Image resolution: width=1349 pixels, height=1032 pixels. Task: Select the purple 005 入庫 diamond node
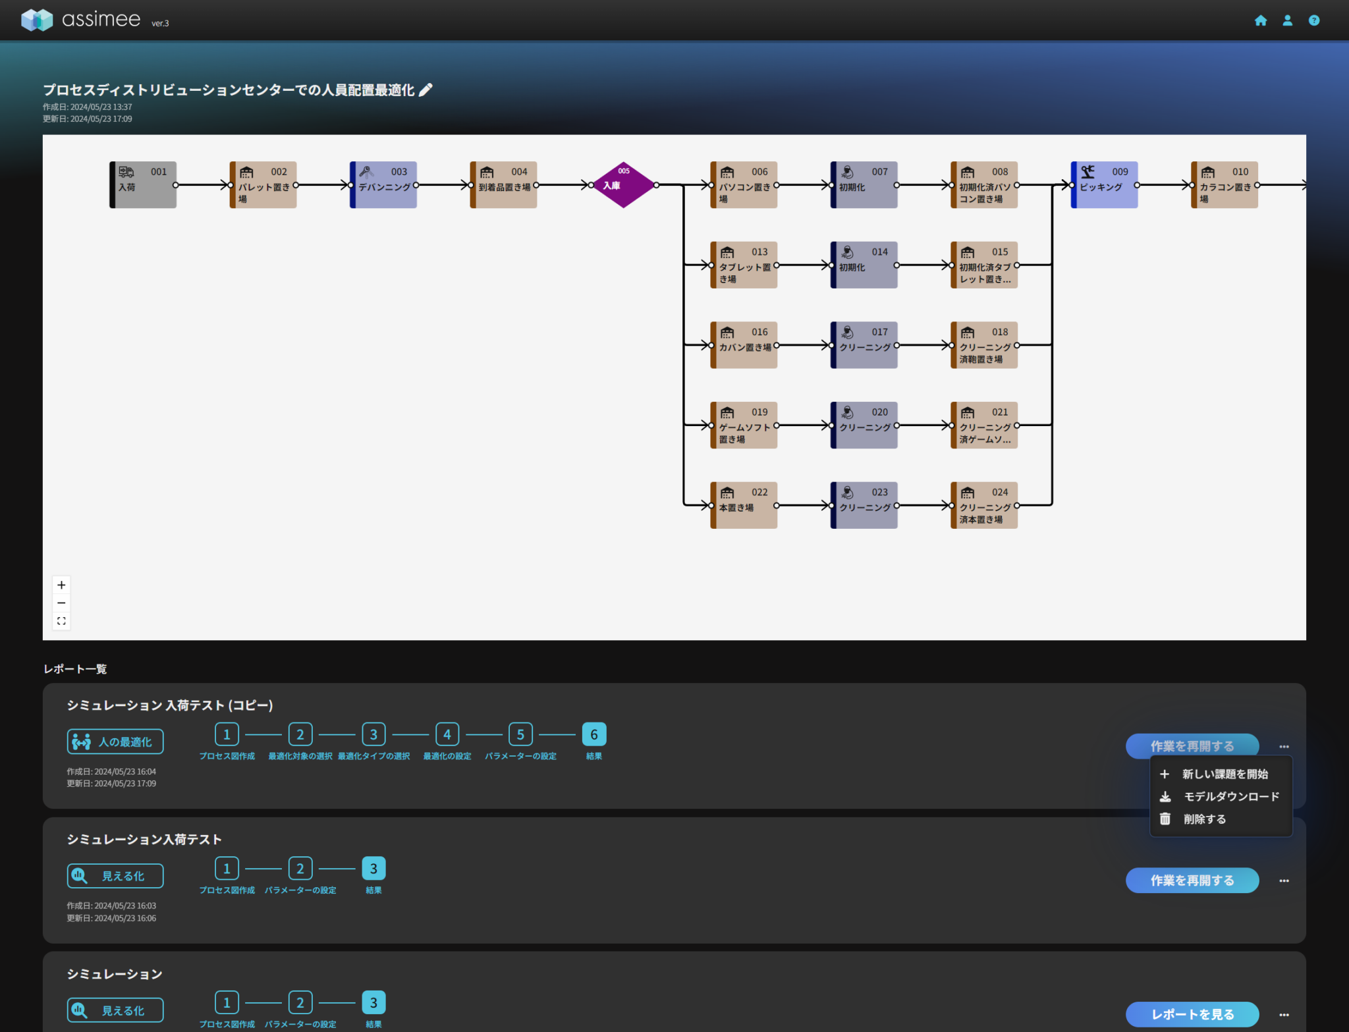623,185
